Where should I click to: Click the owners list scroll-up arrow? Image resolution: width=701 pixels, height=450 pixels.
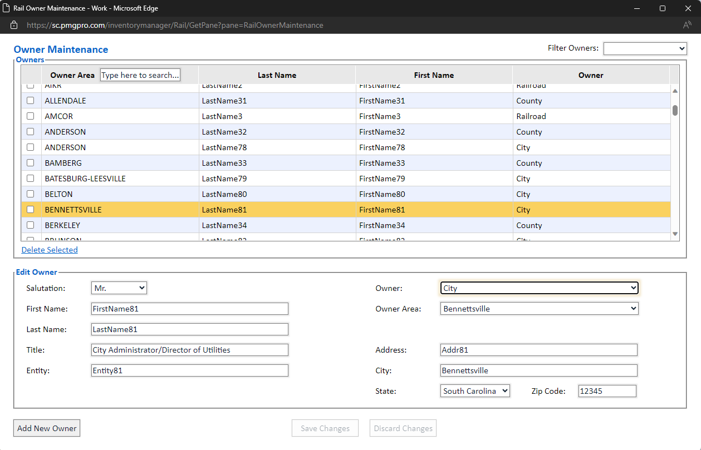(x=675, y=91)
